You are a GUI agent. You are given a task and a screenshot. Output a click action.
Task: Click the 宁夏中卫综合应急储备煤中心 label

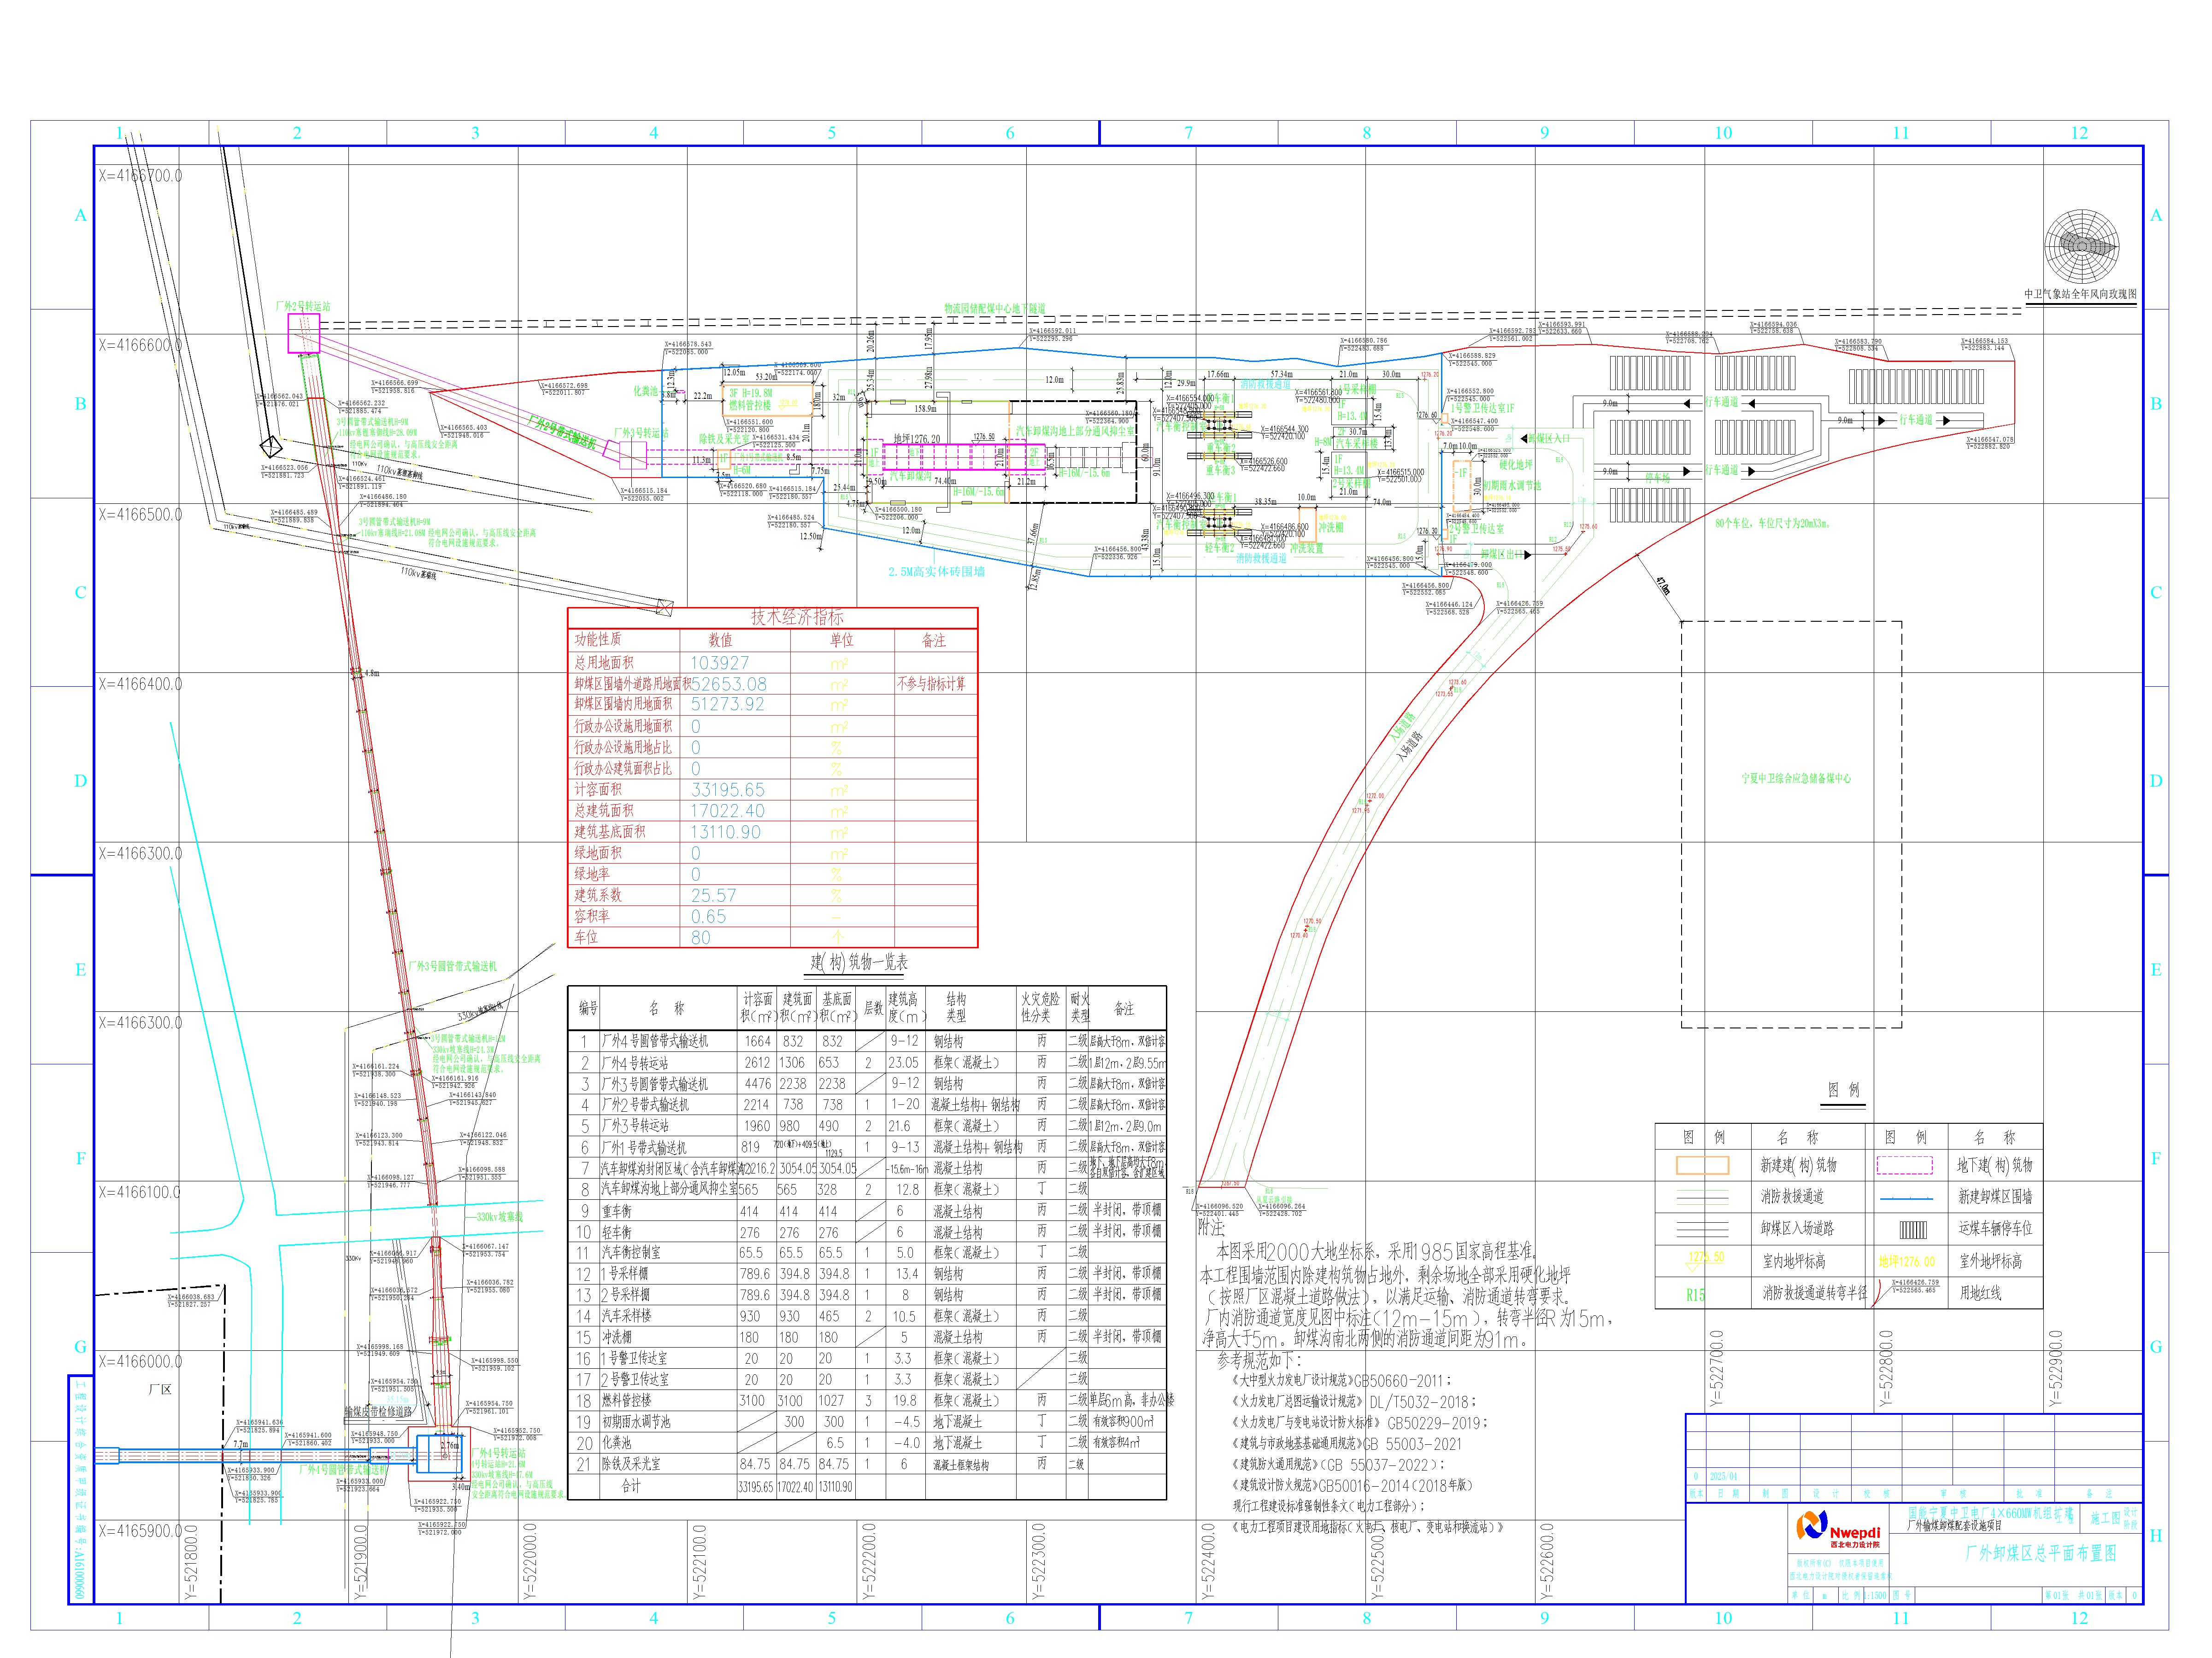click(x=1796, y=777)
